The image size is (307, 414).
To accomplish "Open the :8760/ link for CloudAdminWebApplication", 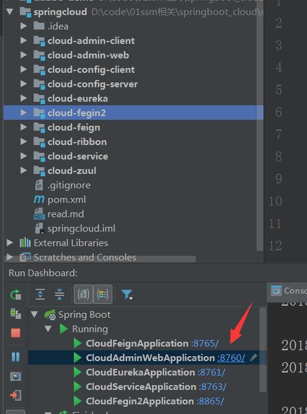I will 231,358.
